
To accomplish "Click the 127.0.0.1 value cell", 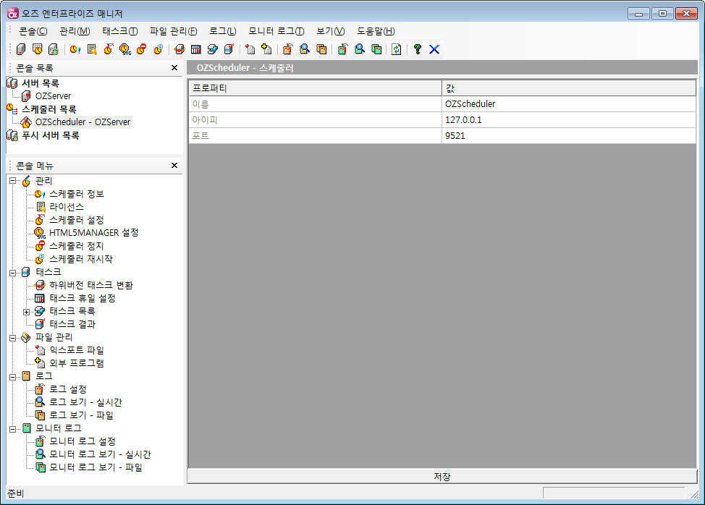I will (569, 120).
